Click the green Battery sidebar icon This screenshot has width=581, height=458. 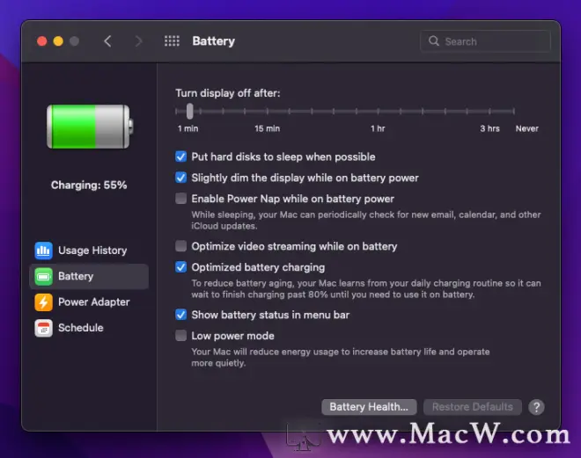click(43, 276)
